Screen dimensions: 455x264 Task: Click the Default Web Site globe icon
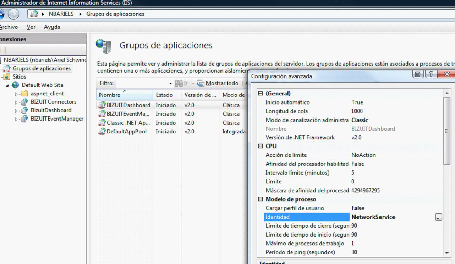[x=15, y=85]
